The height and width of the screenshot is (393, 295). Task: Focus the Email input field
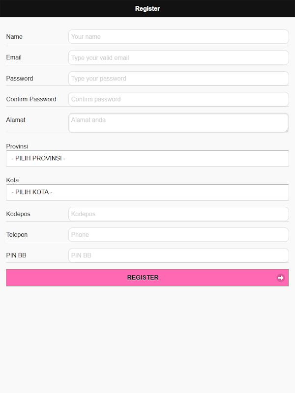click(178, 57)
